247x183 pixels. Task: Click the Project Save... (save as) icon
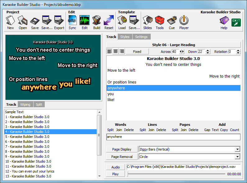coord(47,23)
